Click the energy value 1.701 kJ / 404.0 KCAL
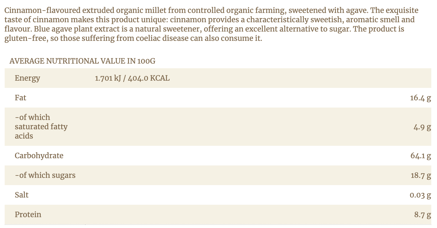Screen dimensions: 437x228 tap(132, 78)
